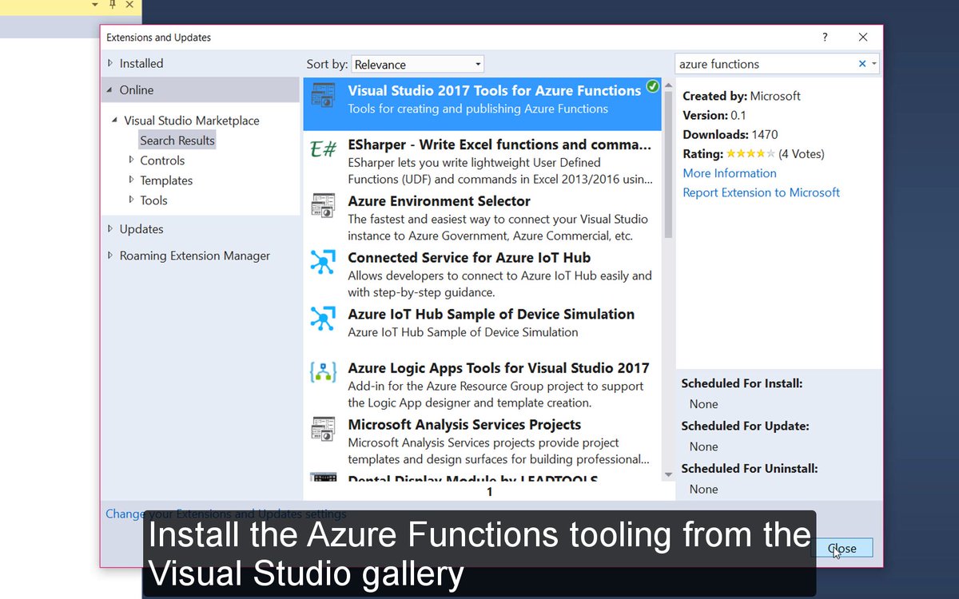Clear the search box with the X icon
Viewport: 959px width, 599px height.
[x=862, y=64]
